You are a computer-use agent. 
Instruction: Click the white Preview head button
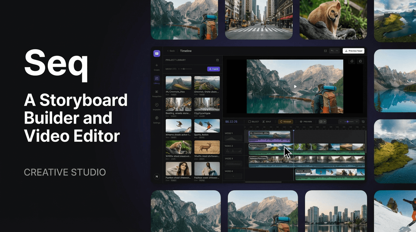(353, 51)
